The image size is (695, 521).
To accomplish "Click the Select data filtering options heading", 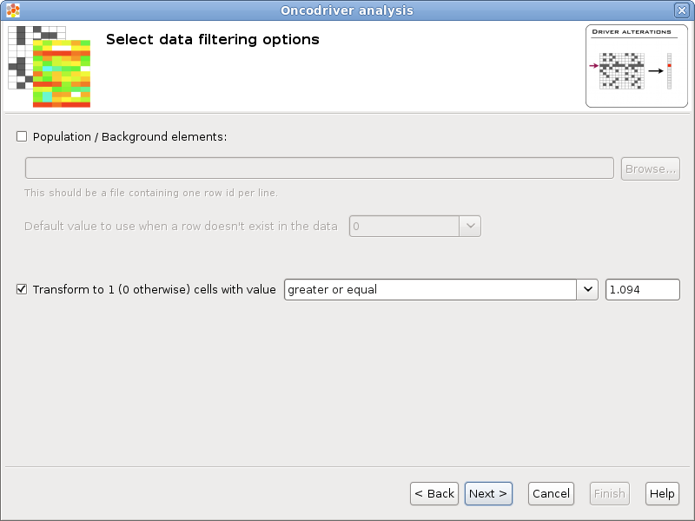I will coord(213,39).
